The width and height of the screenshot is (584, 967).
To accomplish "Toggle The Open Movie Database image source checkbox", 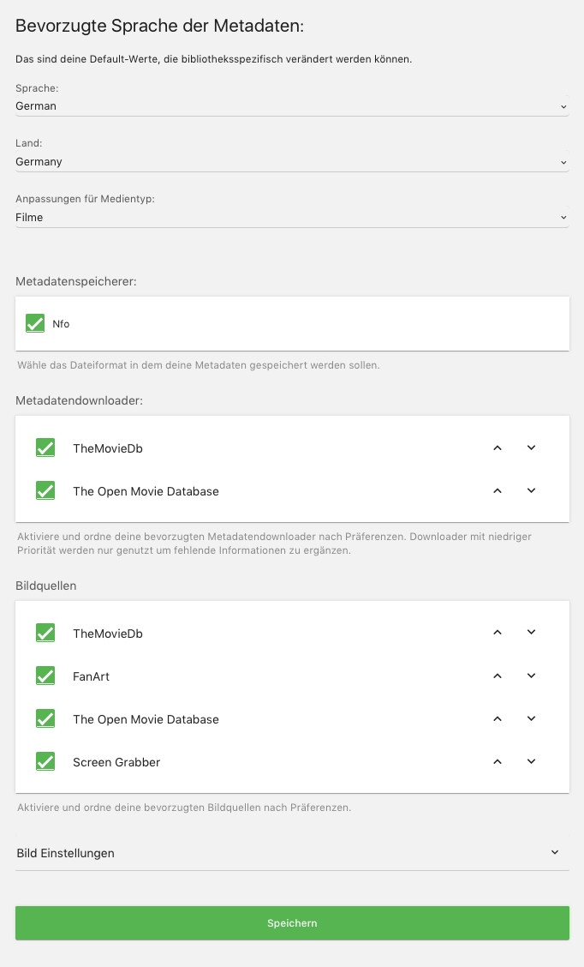I will tap(45, 719).
